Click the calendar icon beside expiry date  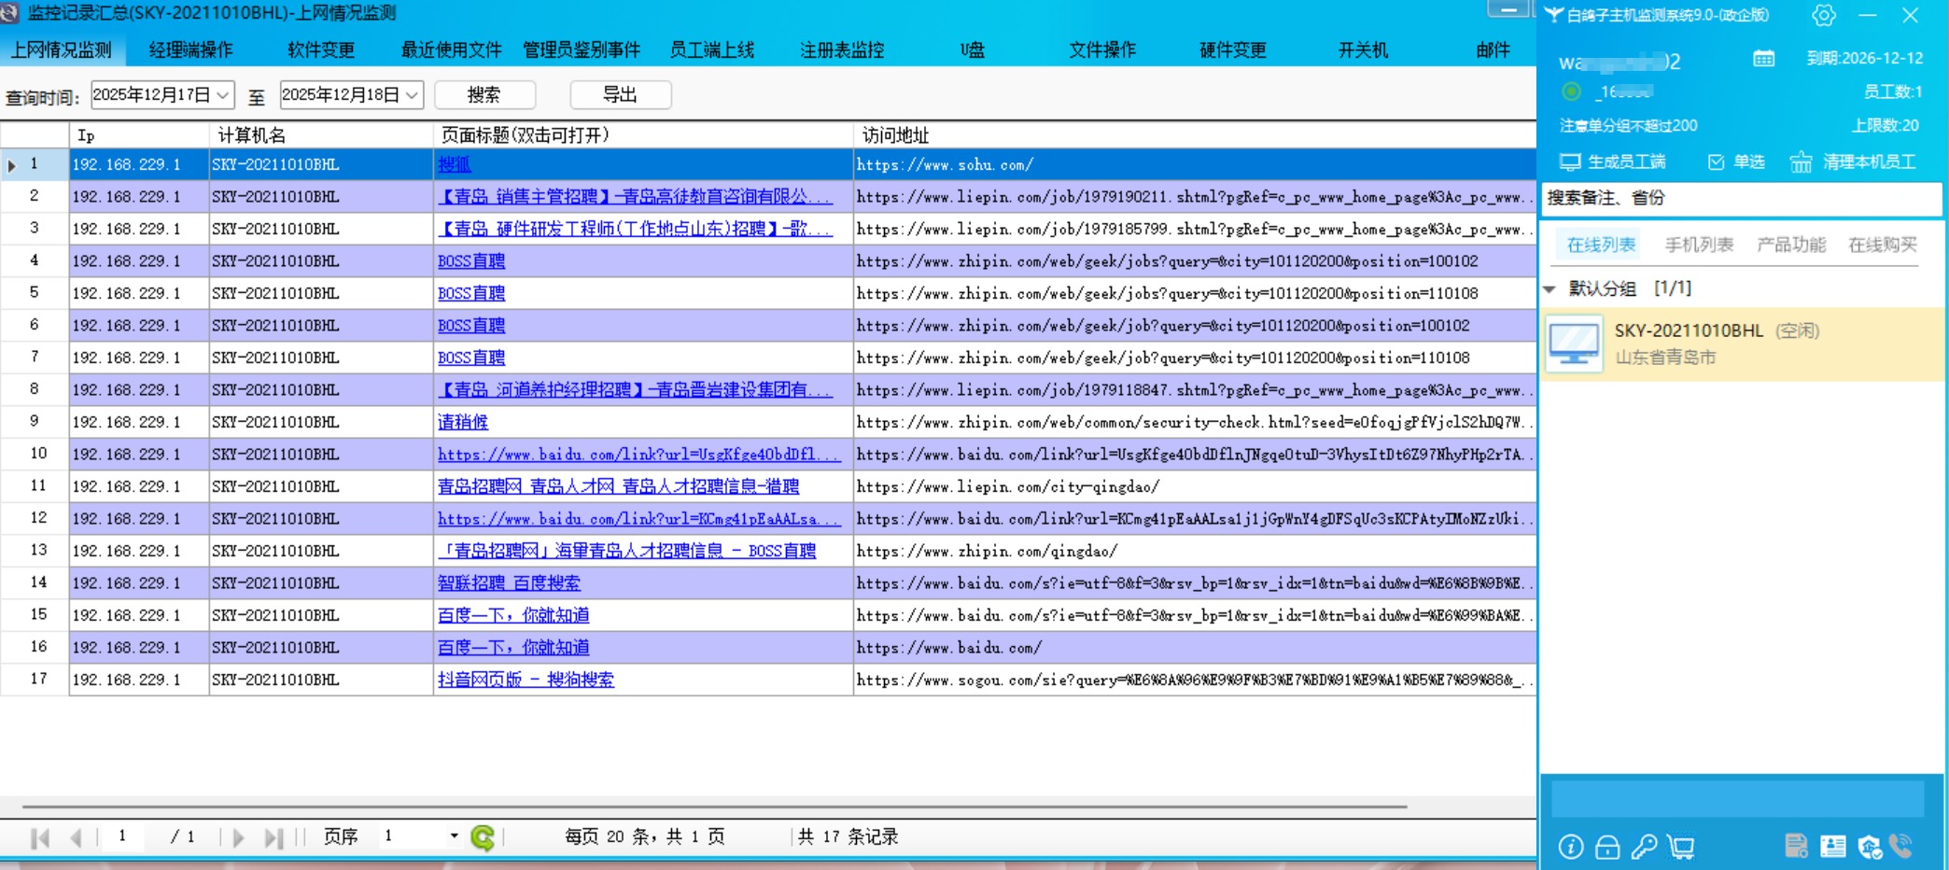coord(1763,59)
